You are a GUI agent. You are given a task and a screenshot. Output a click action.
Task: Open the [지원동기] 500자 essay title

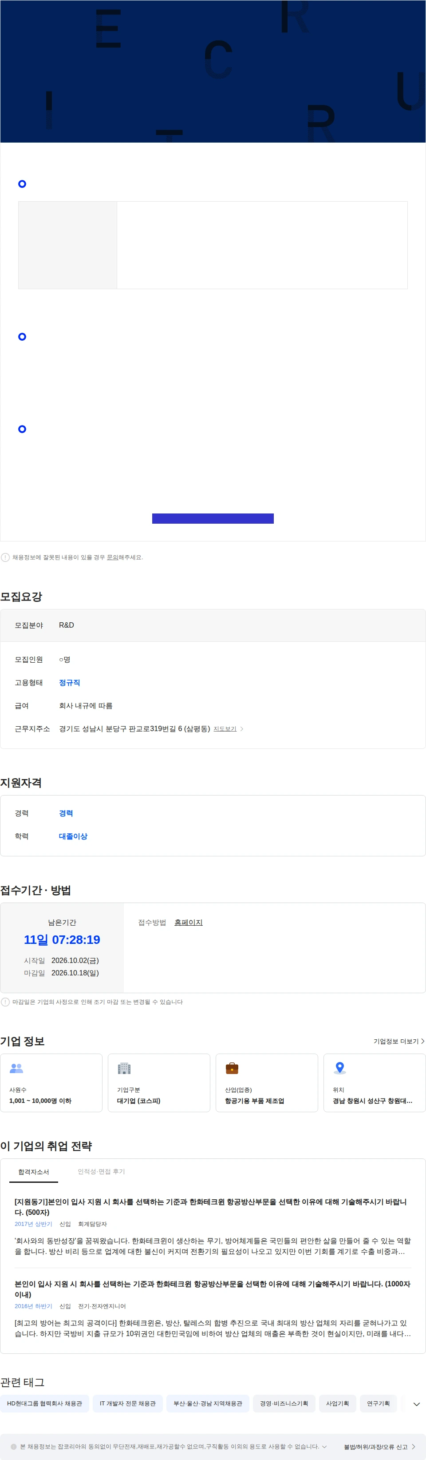click(x=211, y=1207)
